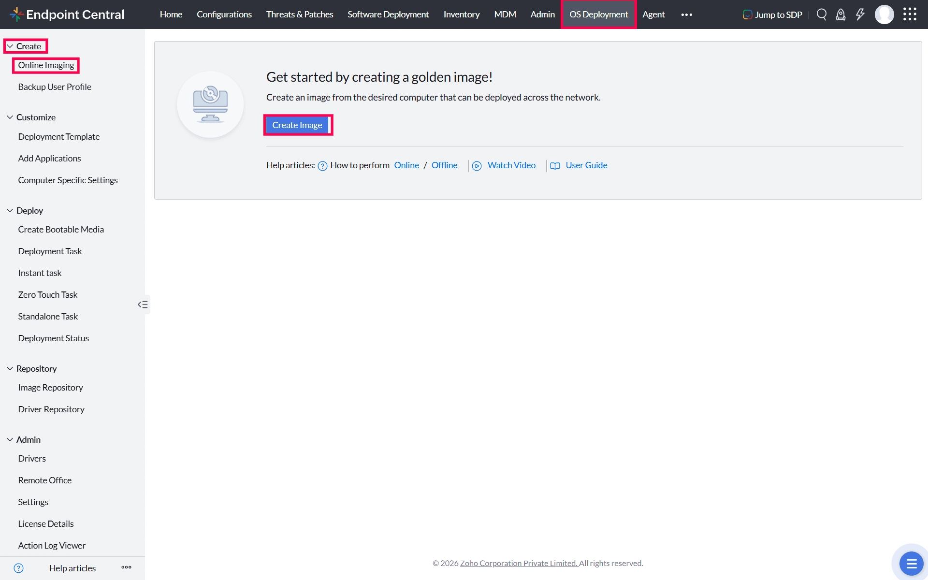Click the question mark icon beside How to perform
This screenshot has width=928, height=580.
322,166
